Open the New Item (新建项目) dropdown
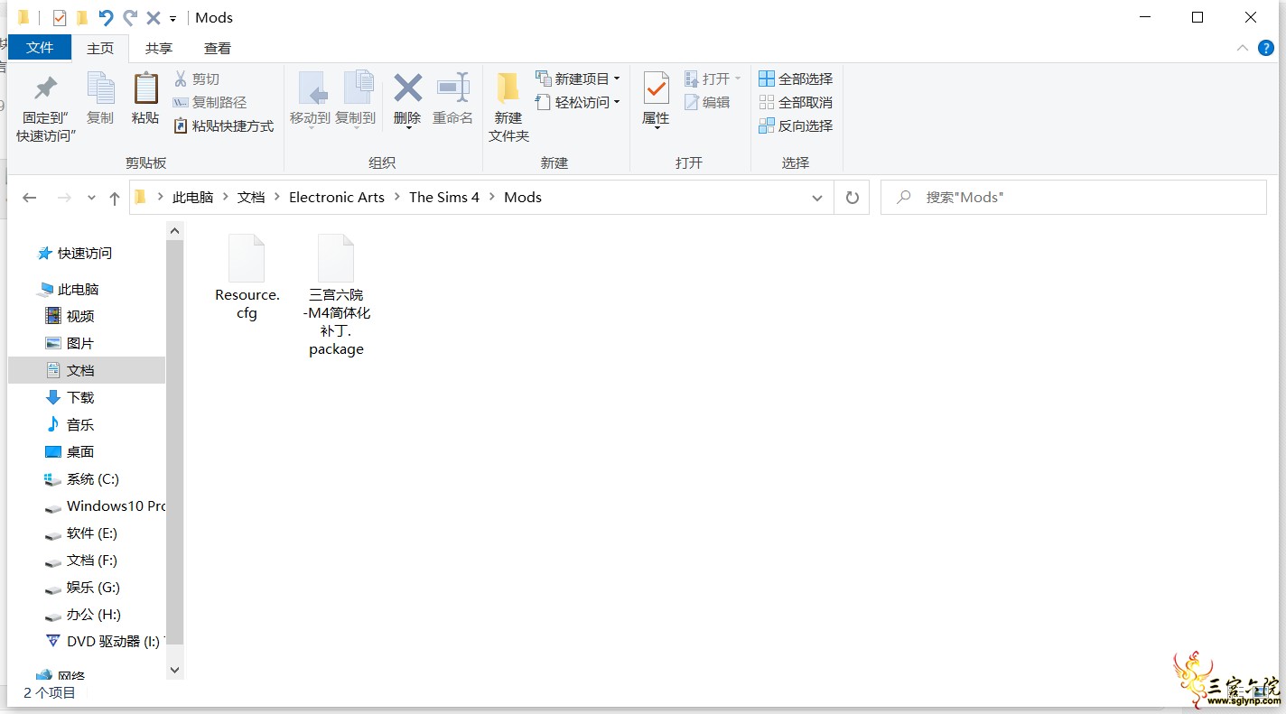The width and height of the screenshot is (1286, 714). point(578,79)
